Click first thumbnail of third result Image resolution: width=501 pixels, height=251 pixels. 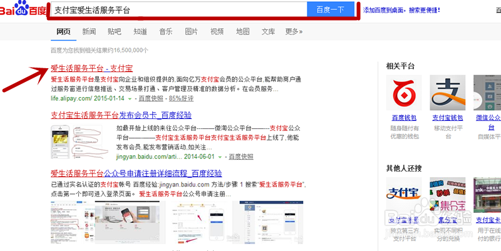click(x=73, y=223)
